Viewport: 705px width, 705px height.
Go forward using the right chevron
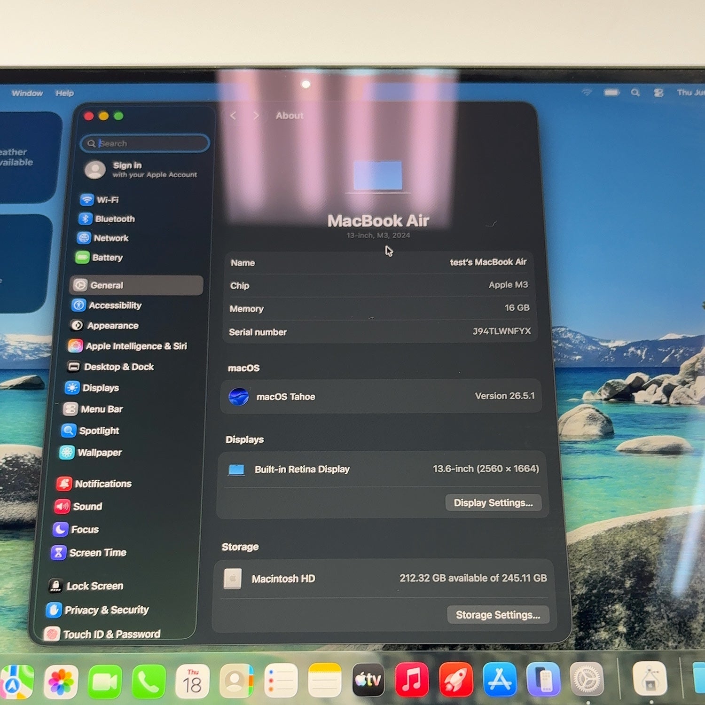click(x=256, y=116)
